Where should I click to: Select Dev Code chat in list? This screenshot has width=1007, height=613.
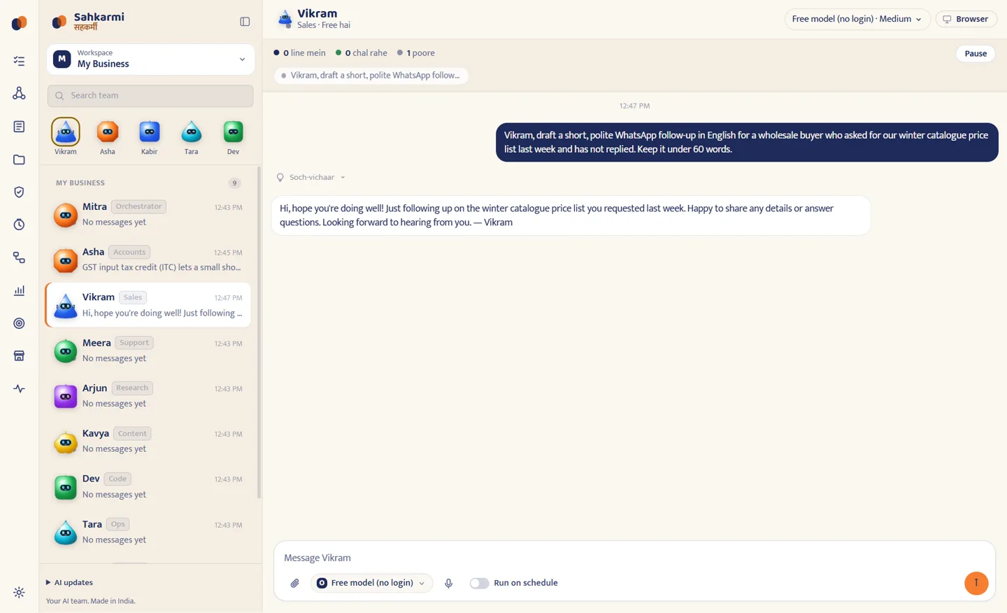[148, 487]
